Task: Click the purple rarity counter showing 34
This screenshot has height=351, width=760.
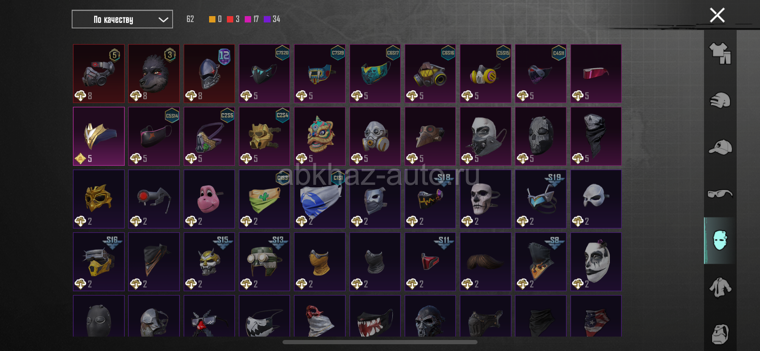Action: point(272,19)
